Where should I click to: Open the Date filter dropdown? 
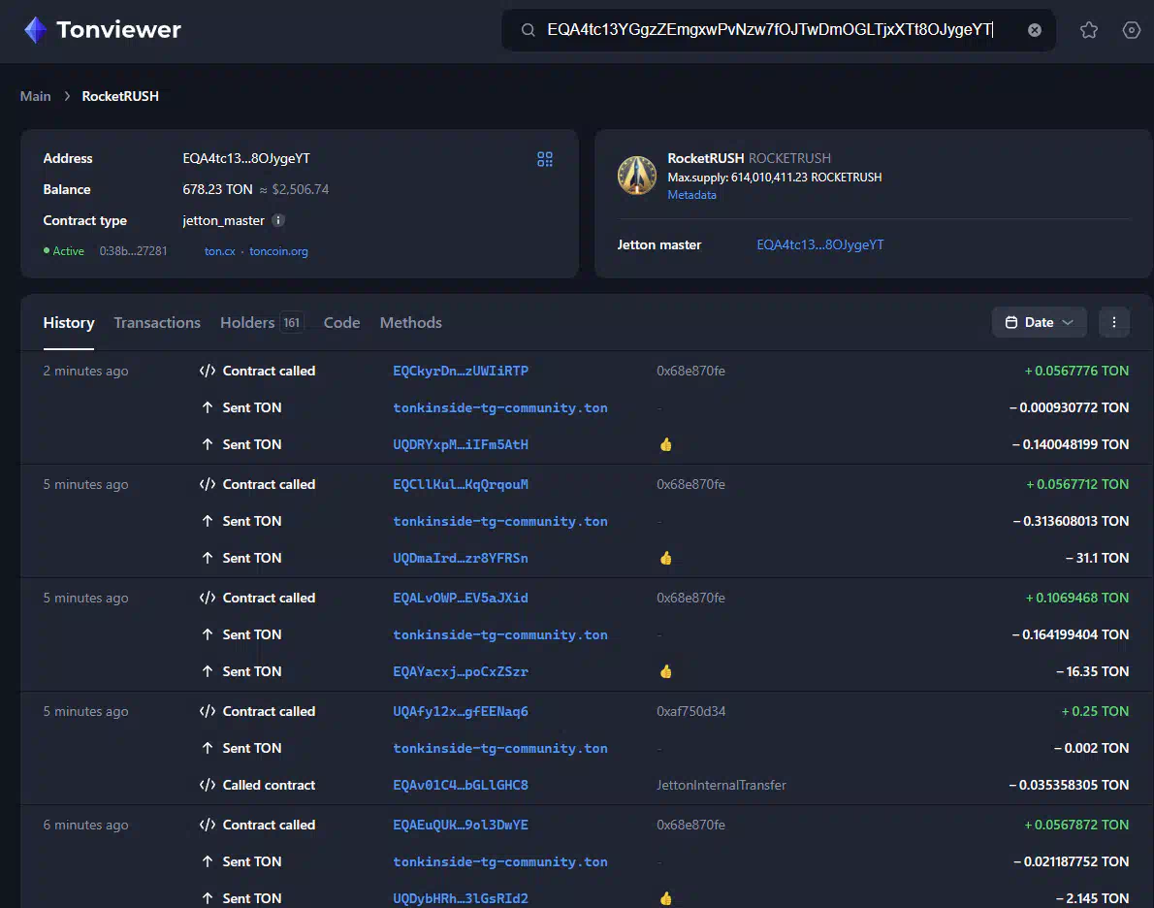coord(1039,322)
